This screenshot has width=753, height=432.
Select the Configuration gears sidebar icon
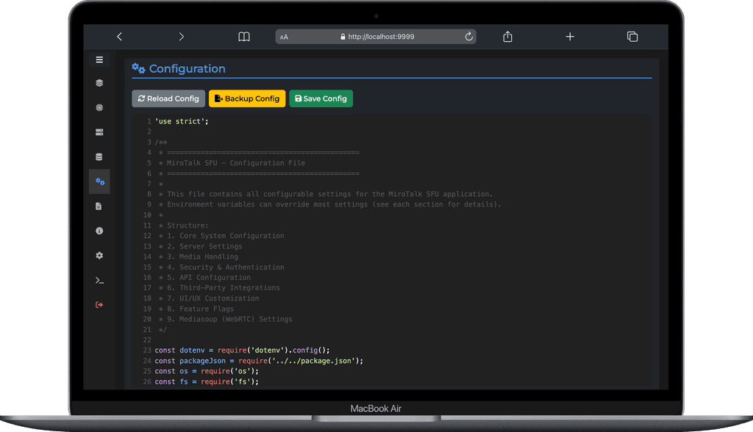coord(100,181)
